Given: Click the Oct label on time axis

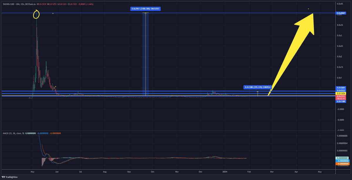Looking at the screenshot, I should (x=153, y=172).
